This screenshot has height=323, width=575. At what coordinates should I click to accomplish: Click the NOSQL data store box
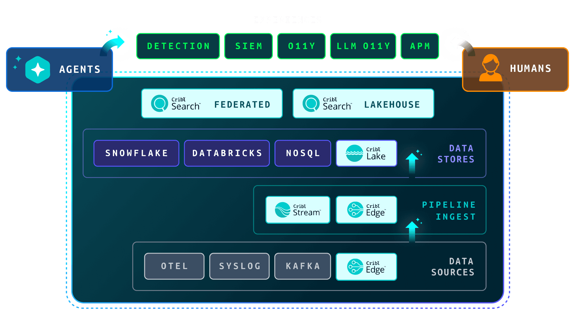click(303, 153)
